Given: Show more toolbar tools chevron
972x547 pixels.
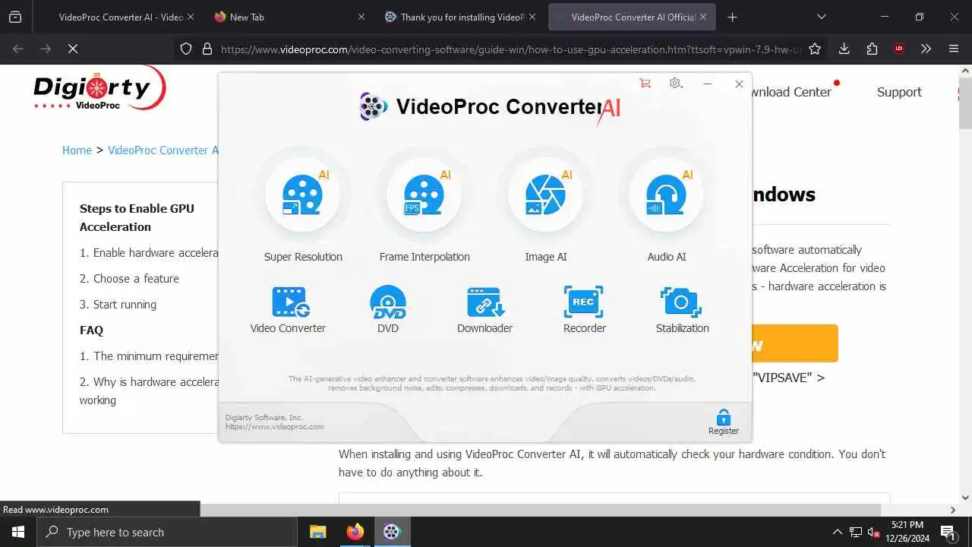Looking at the screenshot, I should pos(926,49).
